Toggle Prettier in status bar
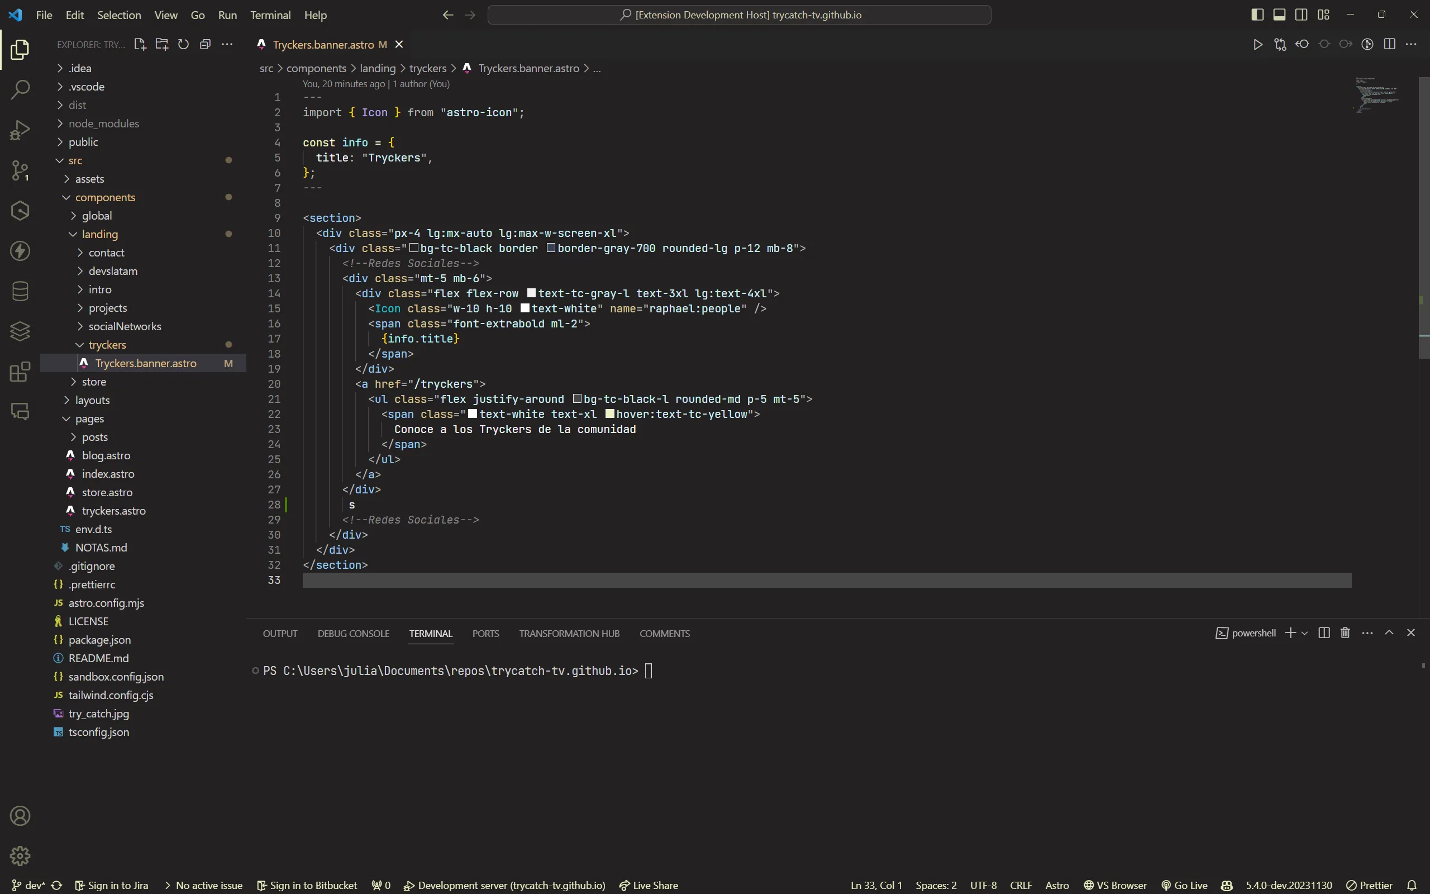Image resolution: width=1430 pixels, height=894 pixels. (1369, 885)
